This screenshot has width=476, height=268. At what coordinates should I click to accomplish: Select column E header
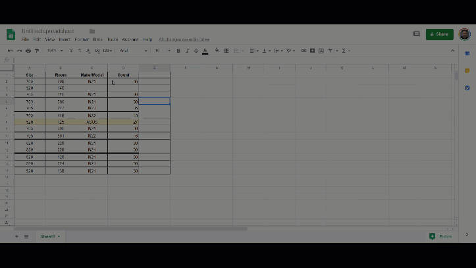(x=154, y=68)
